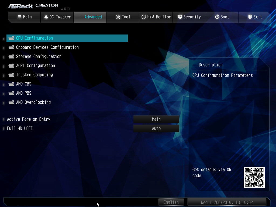Screen dimensions: 276x207
Task: Click the power icon on the Boot tab
Action: [x=217, y=17]
